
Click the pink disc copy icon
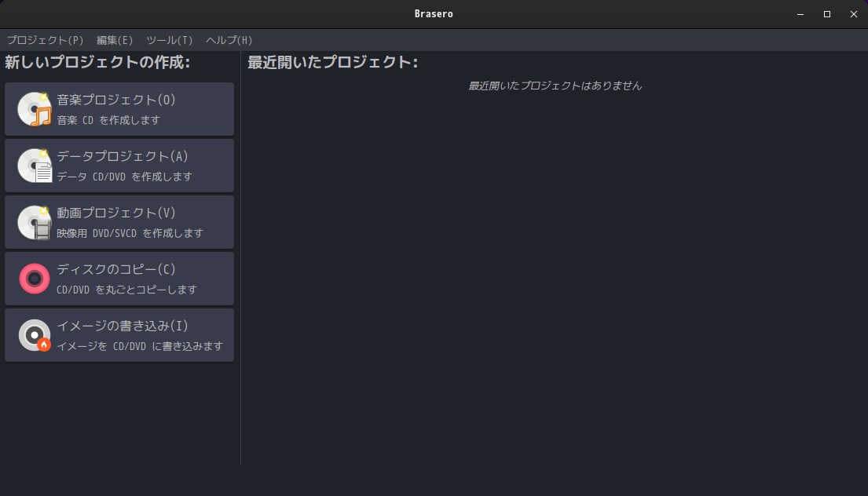tap(35, 279)
